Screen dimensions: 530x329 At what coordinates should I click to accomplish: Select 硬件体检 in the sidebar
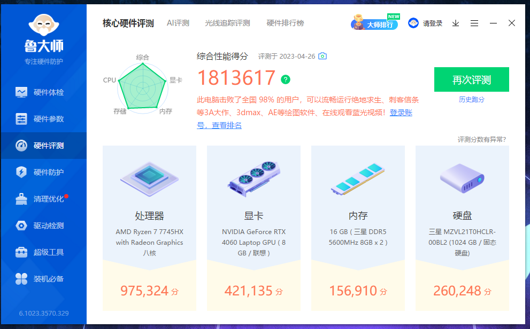pyautogui.click(x=44, y=92)
